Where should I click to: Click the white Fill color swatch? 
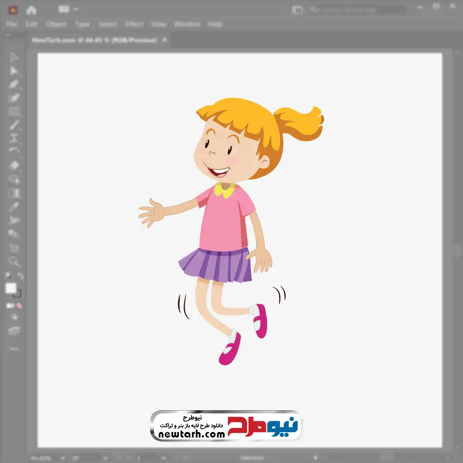click(x=11, y=288)
